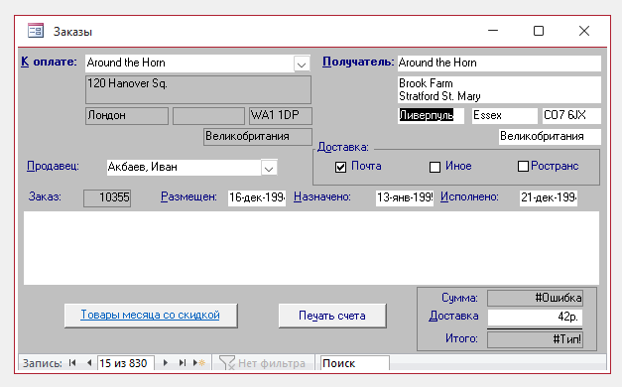This screenshot has width=622, height=387.
Task: Click the Доставка cost field 42р.
Action: pyautogui.click(x=535, y=318)
